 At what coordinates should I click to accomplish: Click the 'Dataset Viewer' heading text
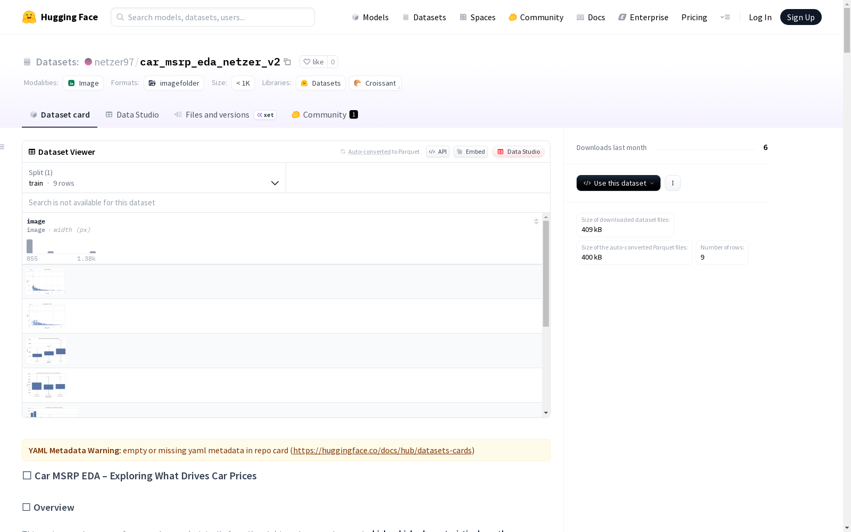[x=66, y=152]
